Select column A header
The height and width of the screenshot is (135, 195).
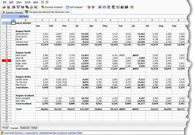click(13, 20)
